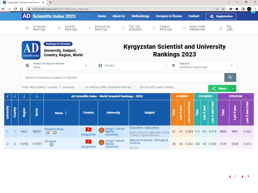Screen dimensions: 258x193
Task: Reload the page with refresh icon
Action: click(x=15, y=9)
